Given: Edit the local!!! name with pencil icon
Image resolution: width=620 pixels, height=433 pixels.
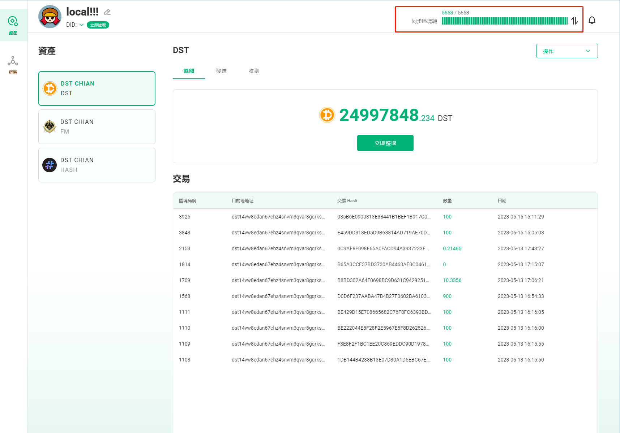Looking at the screenshot, I should coord(107,12).
